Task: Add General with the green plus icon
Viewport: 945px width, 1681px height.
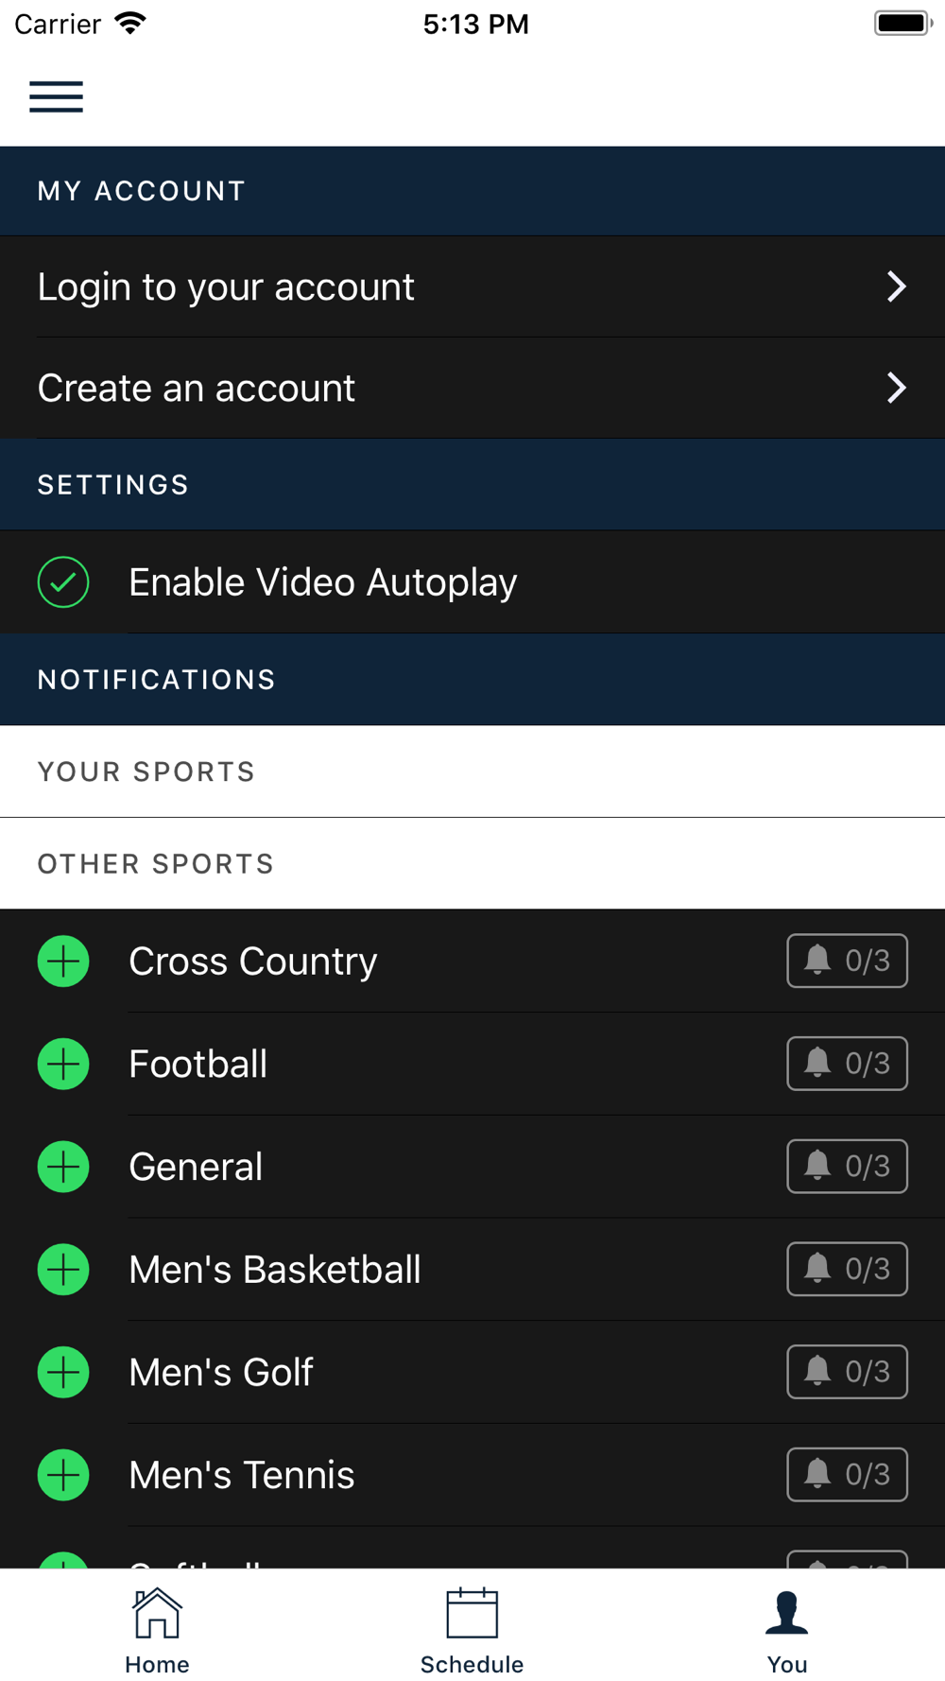Action: (x=63, y=1167)
